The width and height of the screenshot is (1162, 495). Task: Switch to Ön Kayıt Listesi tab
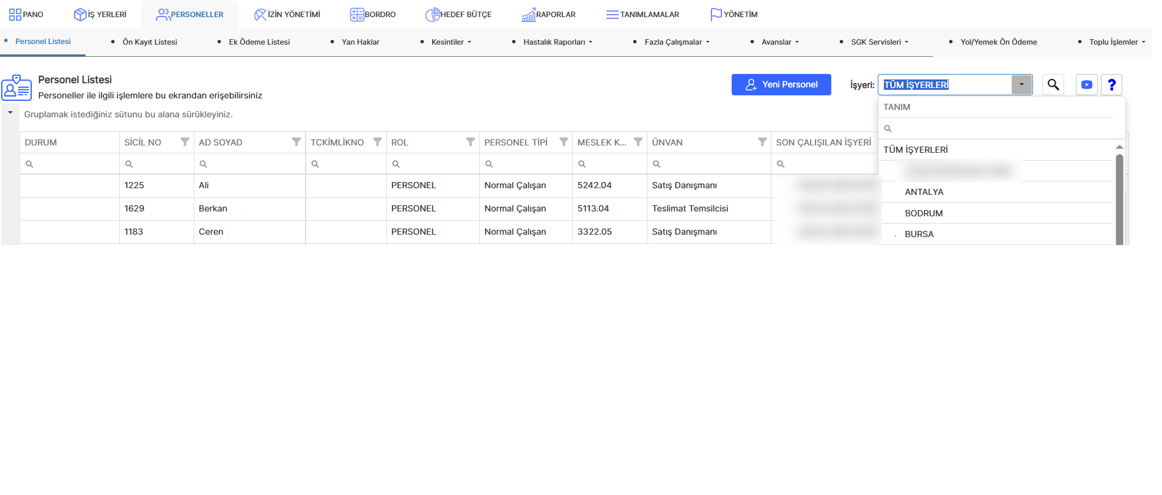click(x=150, y=42)
